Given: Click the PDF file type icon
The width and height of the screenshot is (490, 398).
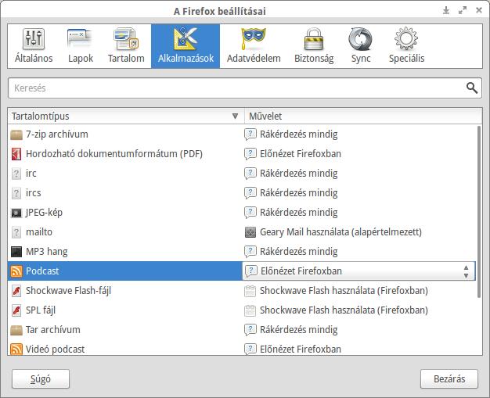Looking at the screenshot, I should click(16, 154).
